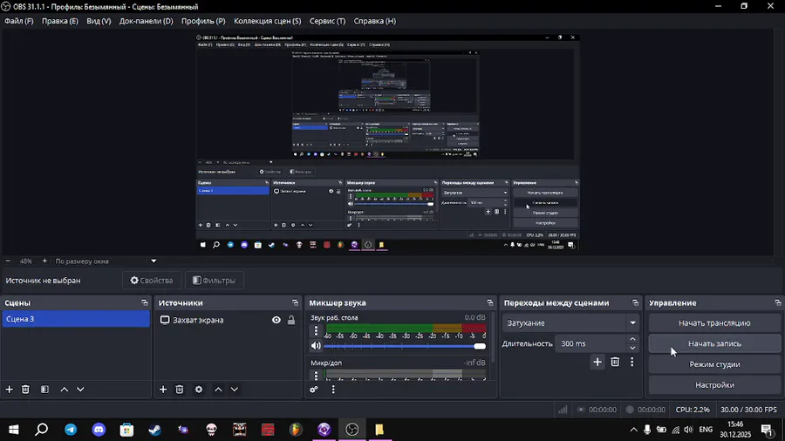Show hidden tray icons chevron
Viewport: 785px width, 441px height.
633,430
